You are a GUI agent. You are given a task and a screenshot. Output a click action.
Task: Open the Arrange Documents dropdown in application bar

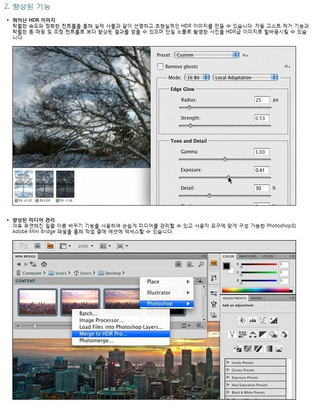coord(105,246)
